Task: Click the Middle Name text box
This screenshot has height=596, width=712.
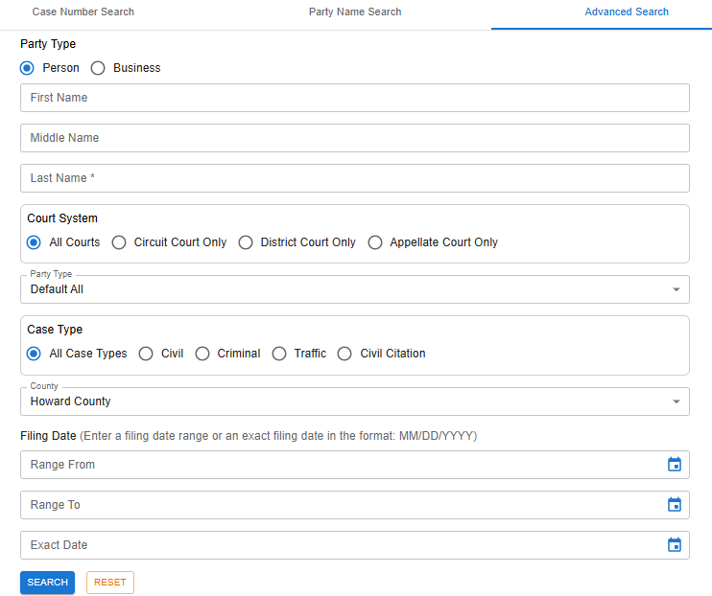Action: click(354, 138)
